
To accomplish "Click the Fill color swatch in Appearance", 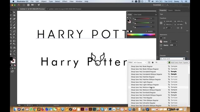I will click(161, 38).
